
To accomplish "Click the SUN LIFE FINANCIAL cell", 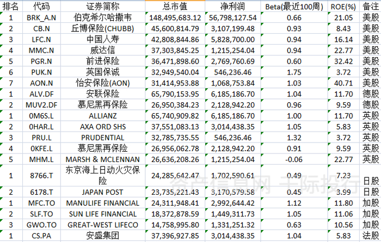I will 103,214.
